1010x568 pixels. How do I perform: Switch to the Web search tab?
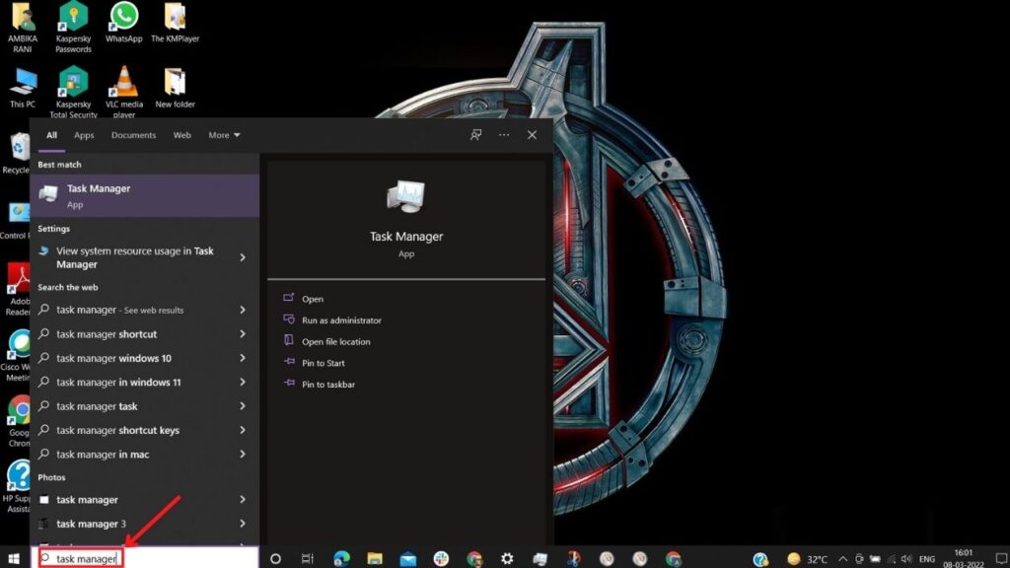[181, 135]
